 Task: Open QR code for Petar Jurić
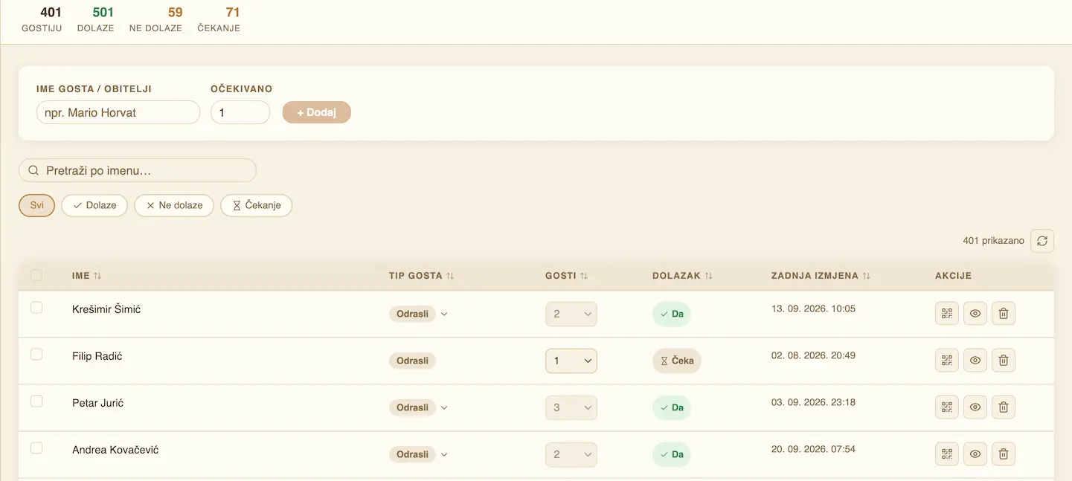point(947,407)
